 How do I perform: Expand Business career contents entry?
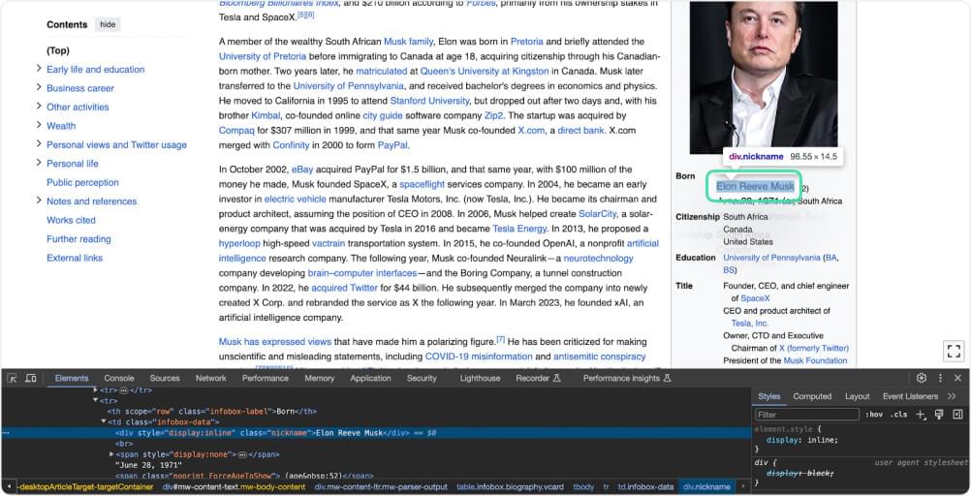pos(39,87)
